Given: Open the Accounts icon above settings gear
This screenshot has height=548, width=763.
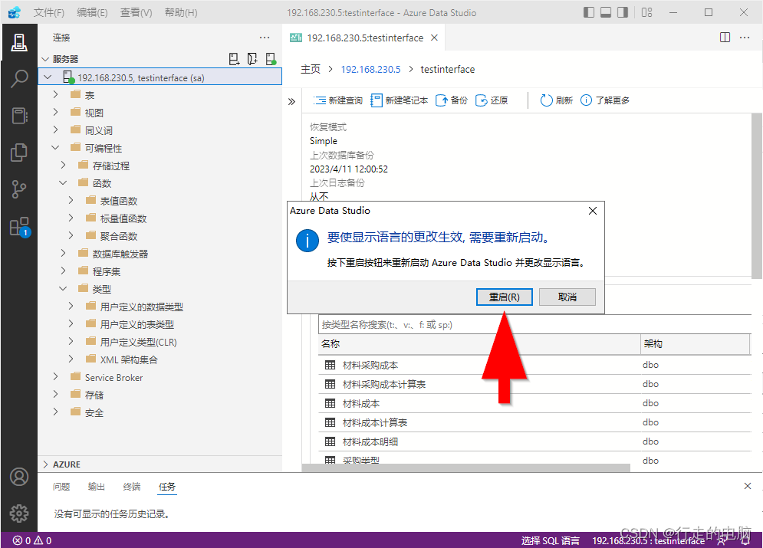Looking at the screenshot, I should coord(19,477).
